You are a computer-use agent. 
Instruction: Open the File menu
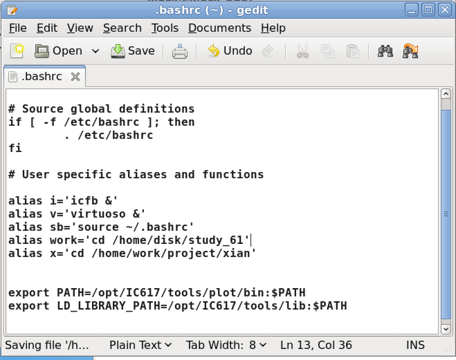click(18, 28)
